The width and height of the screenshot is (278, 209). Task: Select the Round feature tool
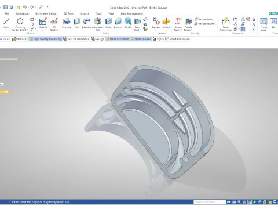click(x=118, y=23)
